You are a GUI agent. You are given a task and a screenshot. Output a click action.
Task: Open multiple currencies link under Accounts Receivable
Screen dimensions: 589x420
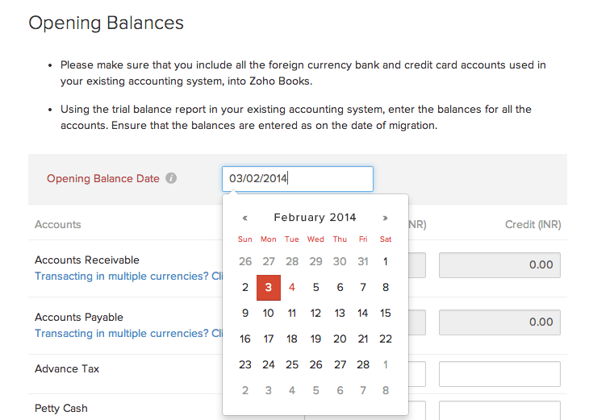[x=129, y=277]
